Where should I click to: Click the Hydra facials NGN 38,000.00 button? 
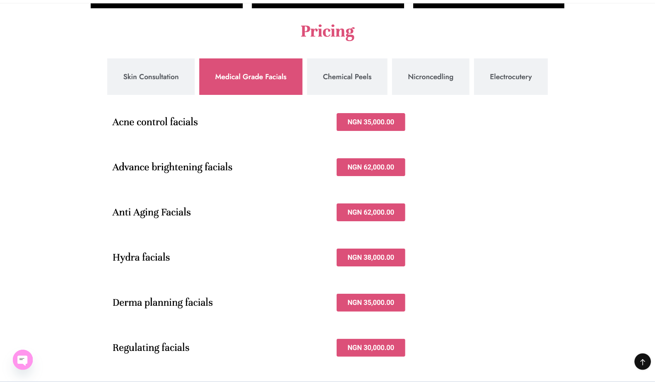tap(371, 258)
